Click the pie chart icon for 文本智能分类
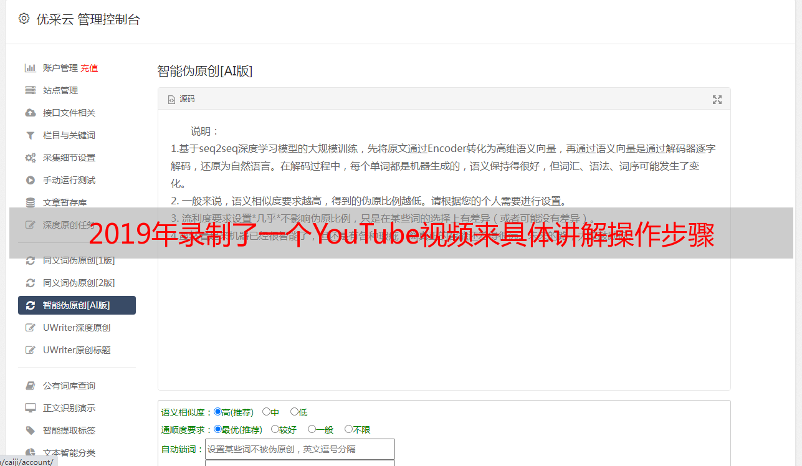The image size is (802, 466). click(x=30, y=453)
